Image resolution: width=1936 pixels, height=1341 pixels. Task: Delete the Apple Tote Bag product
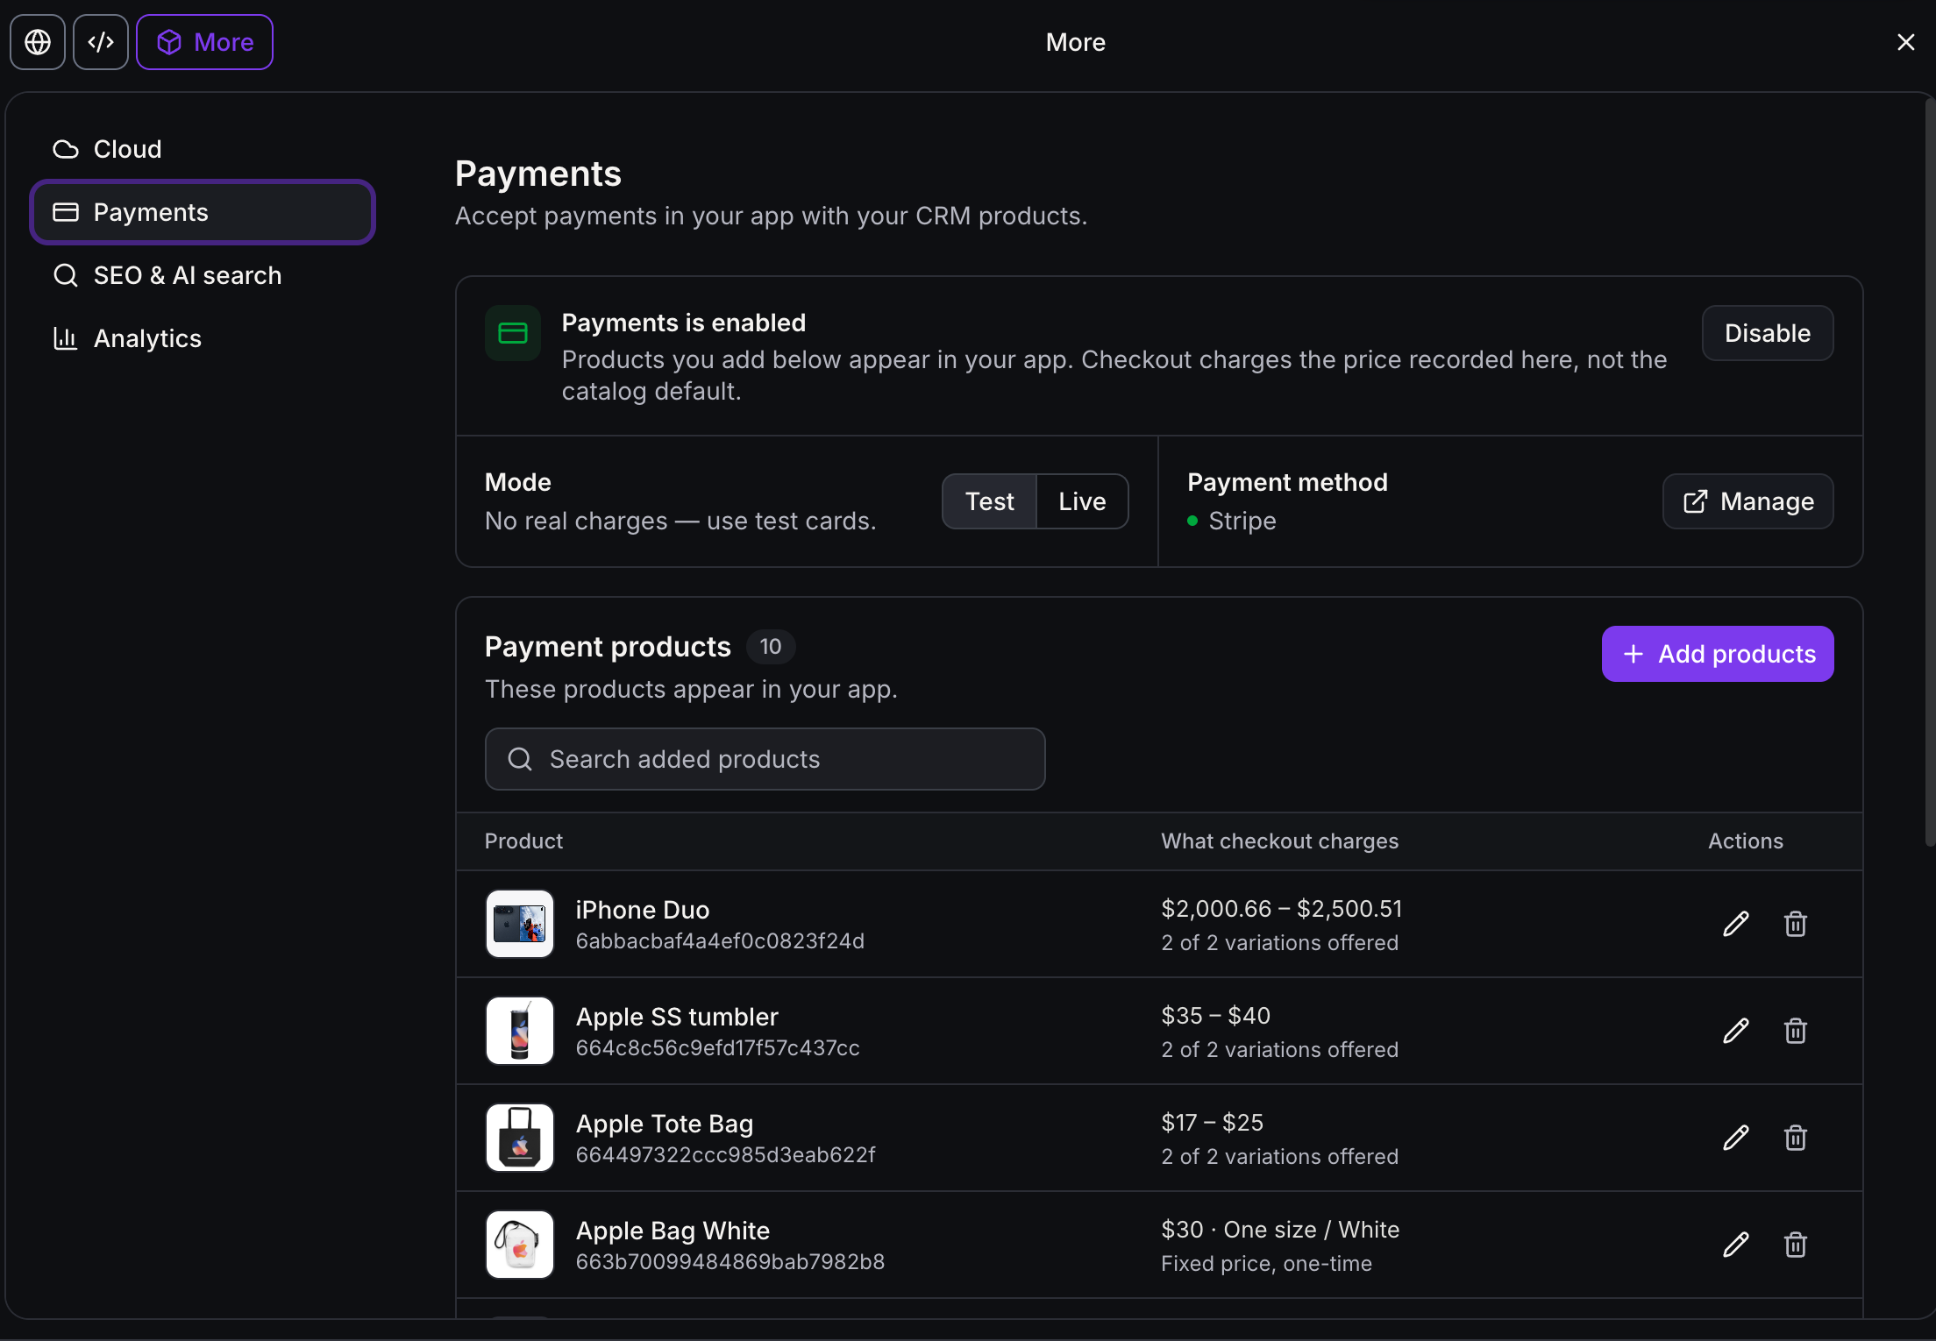(1795, 1138)
